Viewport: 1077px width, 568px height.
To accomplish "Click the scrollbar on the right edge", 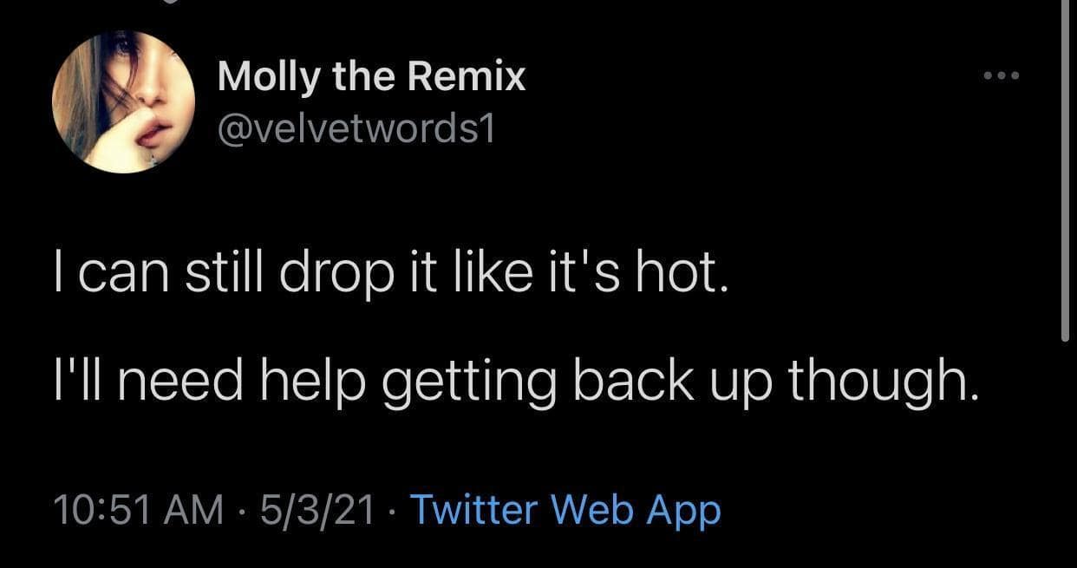I will pos(1065,173).
